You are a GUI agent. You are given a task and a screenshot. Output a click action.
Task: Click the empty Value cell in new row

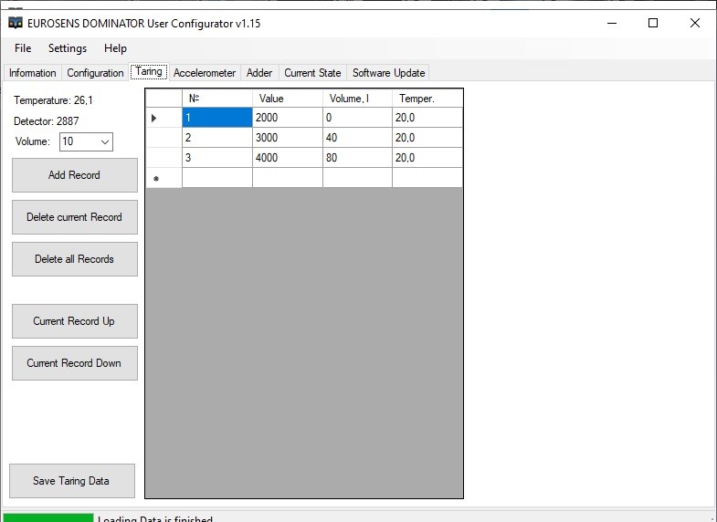(288, 178)
